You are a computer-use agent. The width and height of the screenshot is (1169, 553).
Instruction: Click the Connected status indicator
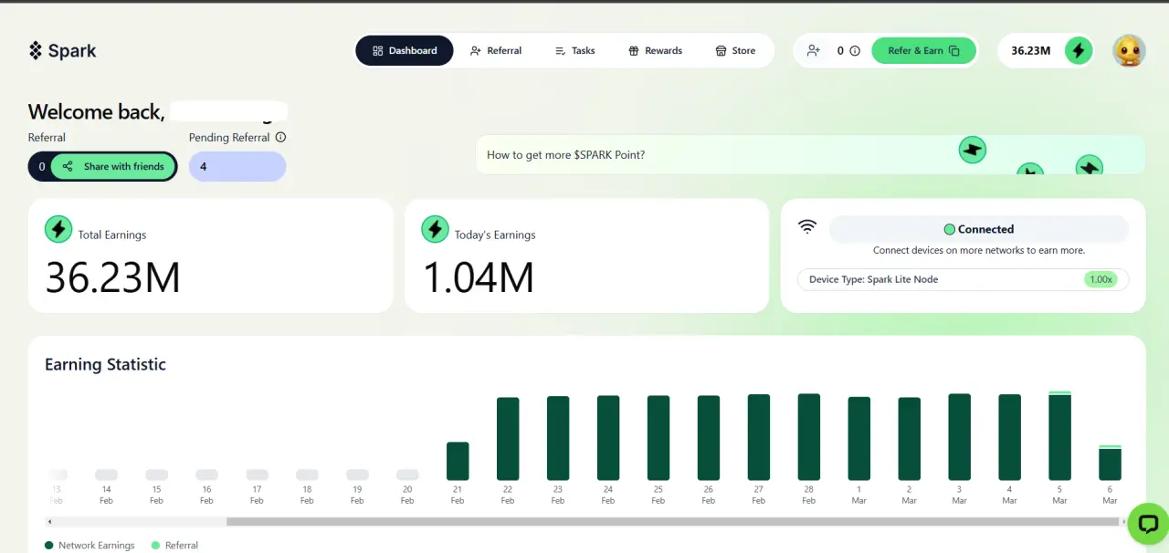(x=979, y=229)
